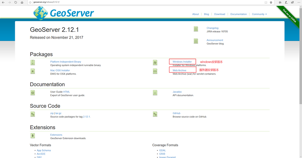The height and width of the screenshot is (158, 302).
Task: Open the App Schema vector format link
Action: [x=44, y=150]
